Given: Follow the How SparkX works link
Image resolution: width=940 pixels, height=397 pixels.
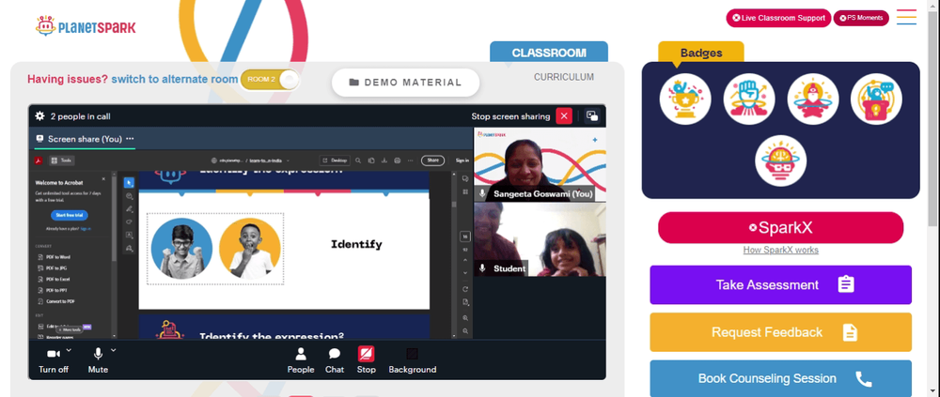Looking at the screenshot, I should (780, 251).
